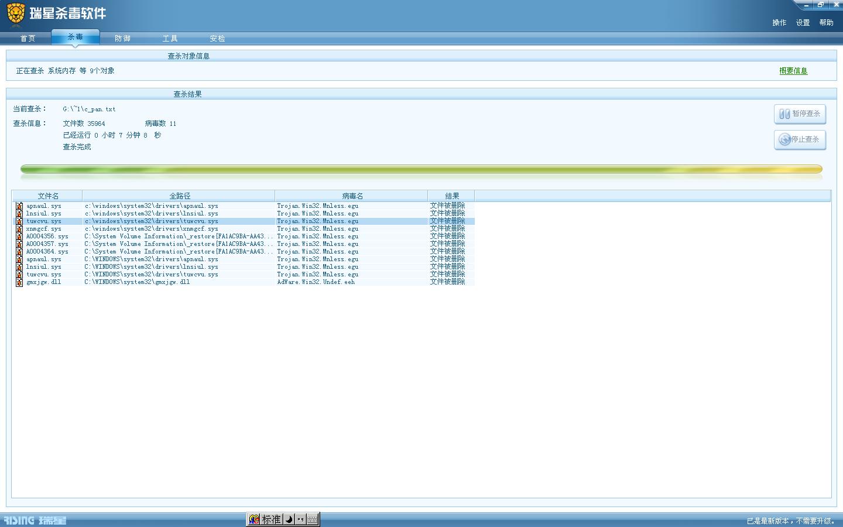This screenshot has width=843, height=527.
Task: Click the pause icon on the 暂停查杀 button
Action: coord(784,114)
